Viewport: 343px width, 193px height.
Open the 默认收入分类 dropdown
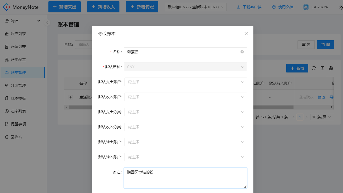(x=186, y=127)
